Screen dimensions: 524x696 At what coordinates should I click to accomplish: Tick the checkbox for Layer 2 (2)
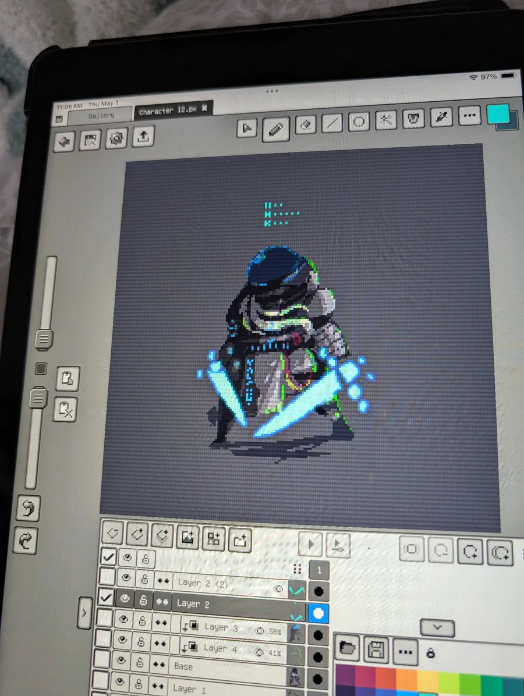(x=107, y=577)
